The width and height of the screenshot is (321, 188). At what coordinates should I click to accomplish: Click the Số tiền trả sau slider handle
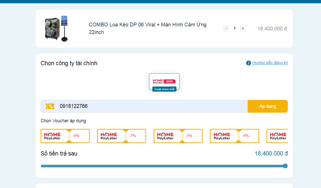285,166
